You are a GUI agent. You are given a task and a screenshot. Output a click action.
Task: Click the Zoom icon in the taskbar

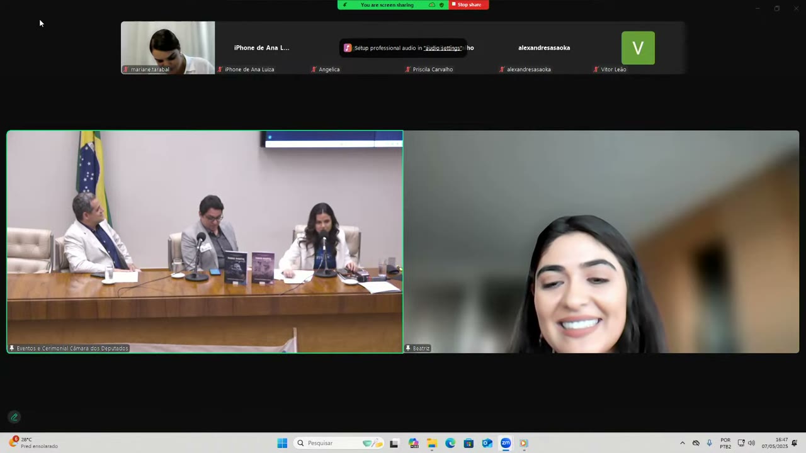[506, 443]
